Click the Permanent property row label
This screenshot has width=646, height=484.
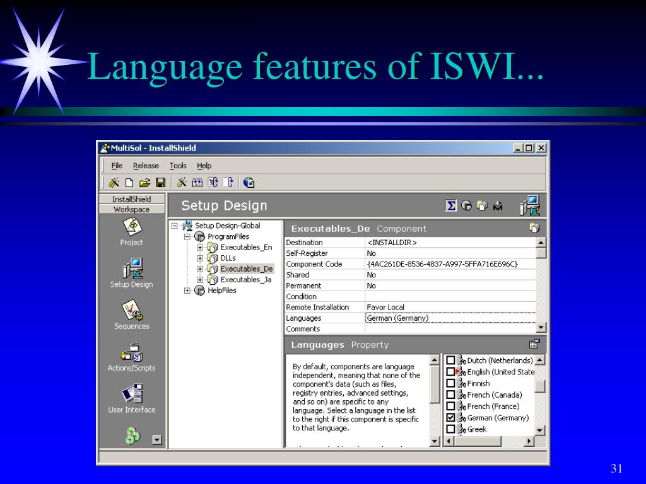(303, 285)
